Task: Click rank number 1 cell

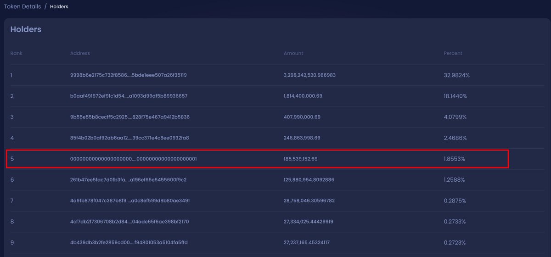Action: click(x=11, y=75)
